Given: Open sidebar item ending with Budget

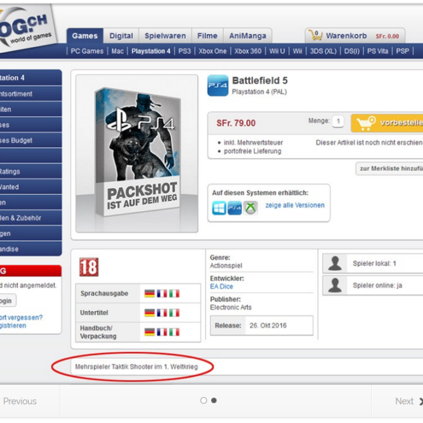Looking at the screenshot, I should (x=30, y=140).
